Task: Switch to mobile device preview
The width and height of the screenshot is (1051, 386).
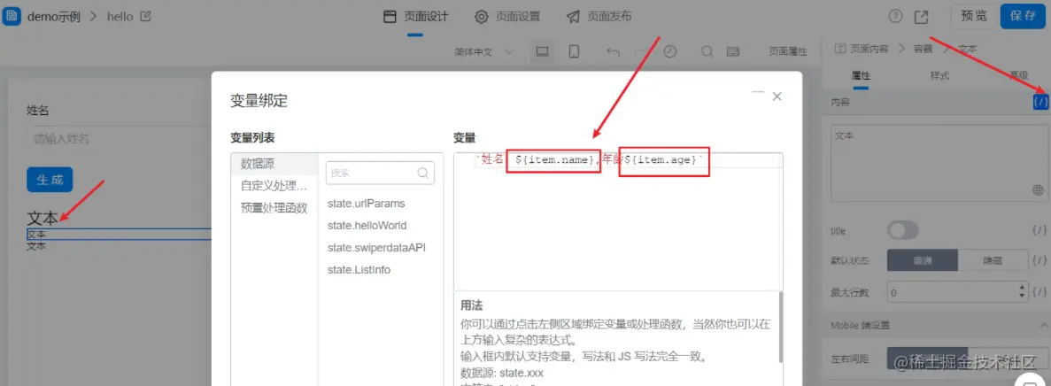Action: point(574,51)
